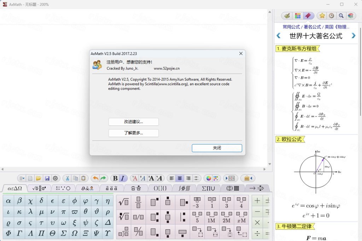Viewport: 362px width, 241px height.
Task: Undo with the orange back arrow
Action: [95, 178]
